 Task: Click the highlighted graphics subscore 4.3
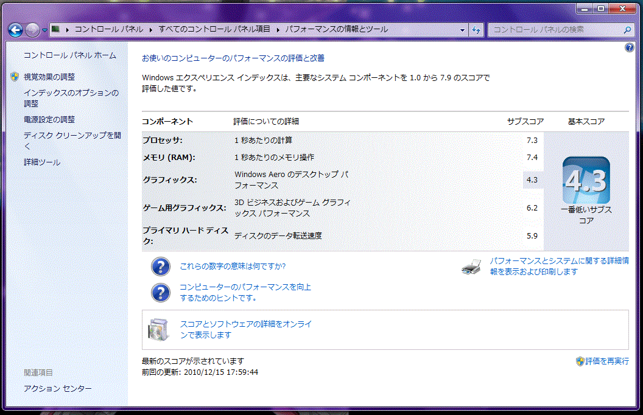(x=532, y=180)
